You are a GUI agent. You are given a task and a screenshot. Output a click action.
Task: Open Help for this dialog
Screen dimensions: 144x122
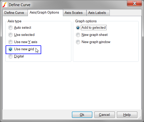pyautogui.click(x=127, y=115)
